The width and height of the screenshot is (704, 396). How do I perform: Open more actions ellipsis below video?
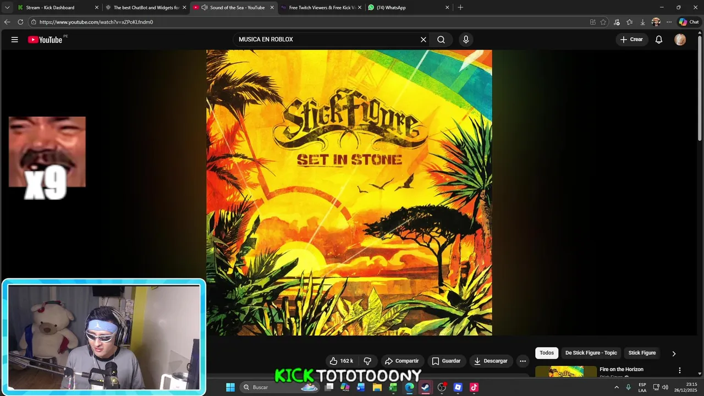[x=523, y=361]
